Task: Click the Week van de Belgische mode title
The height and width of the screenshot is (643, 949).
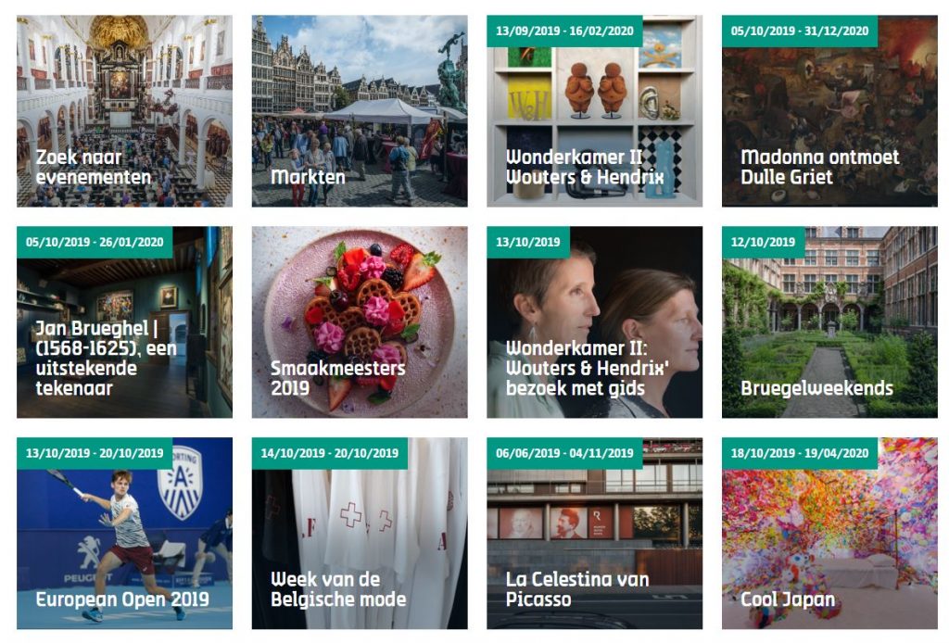Action: pos(338,589)
